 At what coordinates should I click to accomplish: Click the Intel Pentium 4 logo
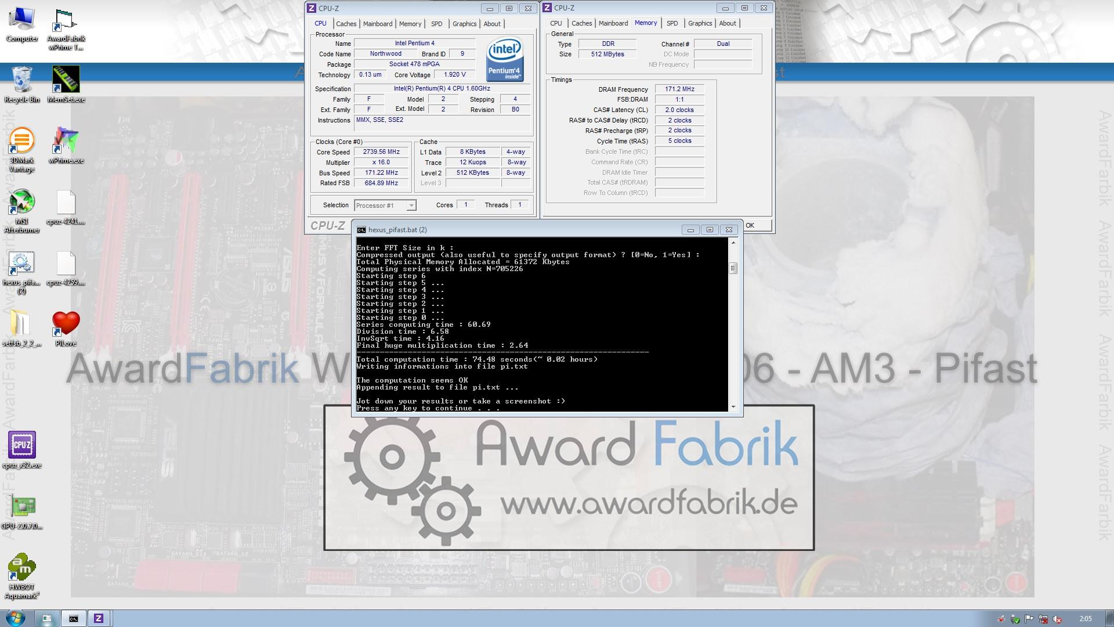[x=505, y=59]
